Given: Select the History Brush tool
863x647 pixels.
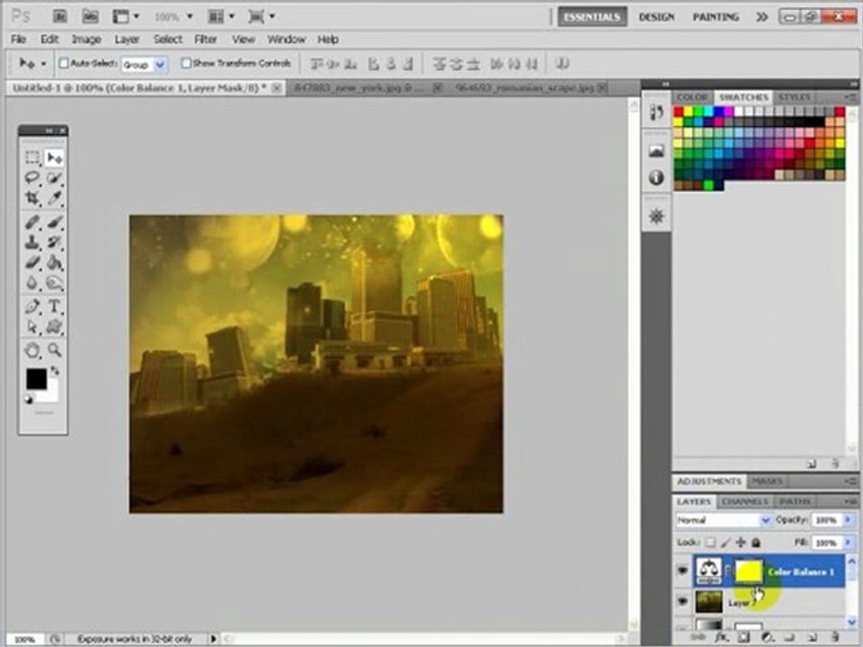Looking at the screenshot, I should click(54, 242).
